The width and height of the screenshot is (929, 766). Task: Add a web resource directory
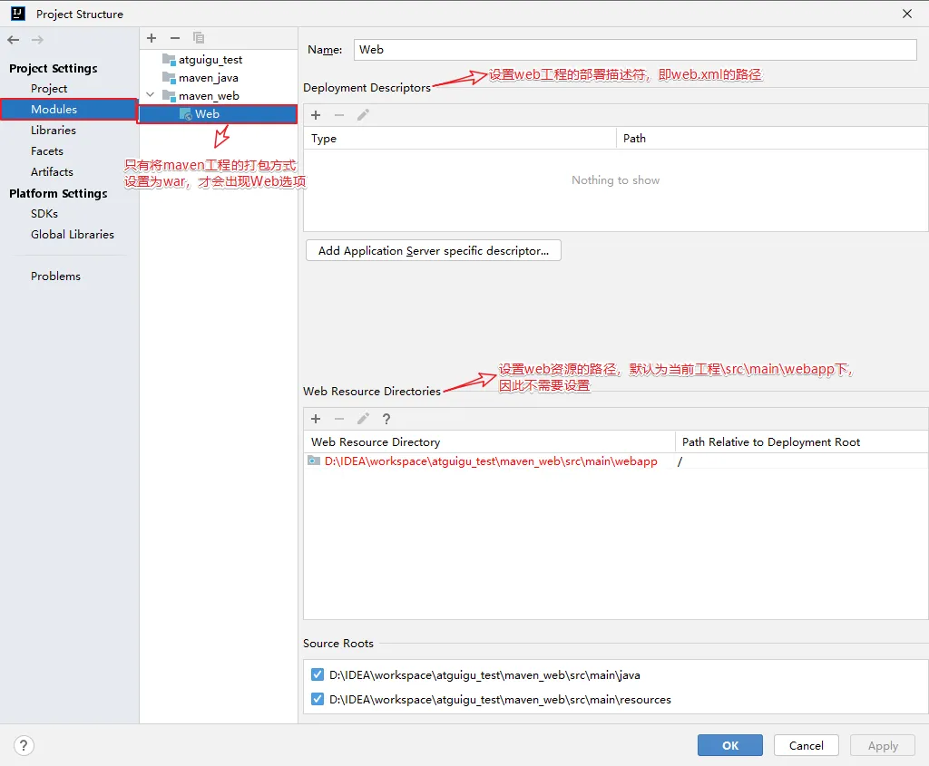click(x=316, y=419)
